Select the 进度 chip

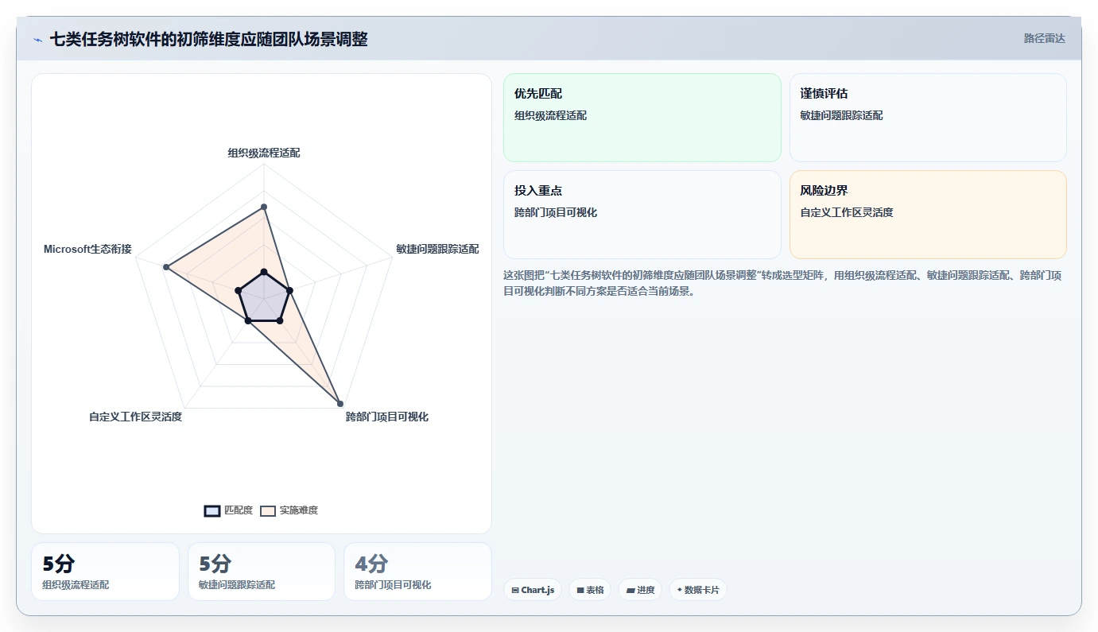coord(640,590)
